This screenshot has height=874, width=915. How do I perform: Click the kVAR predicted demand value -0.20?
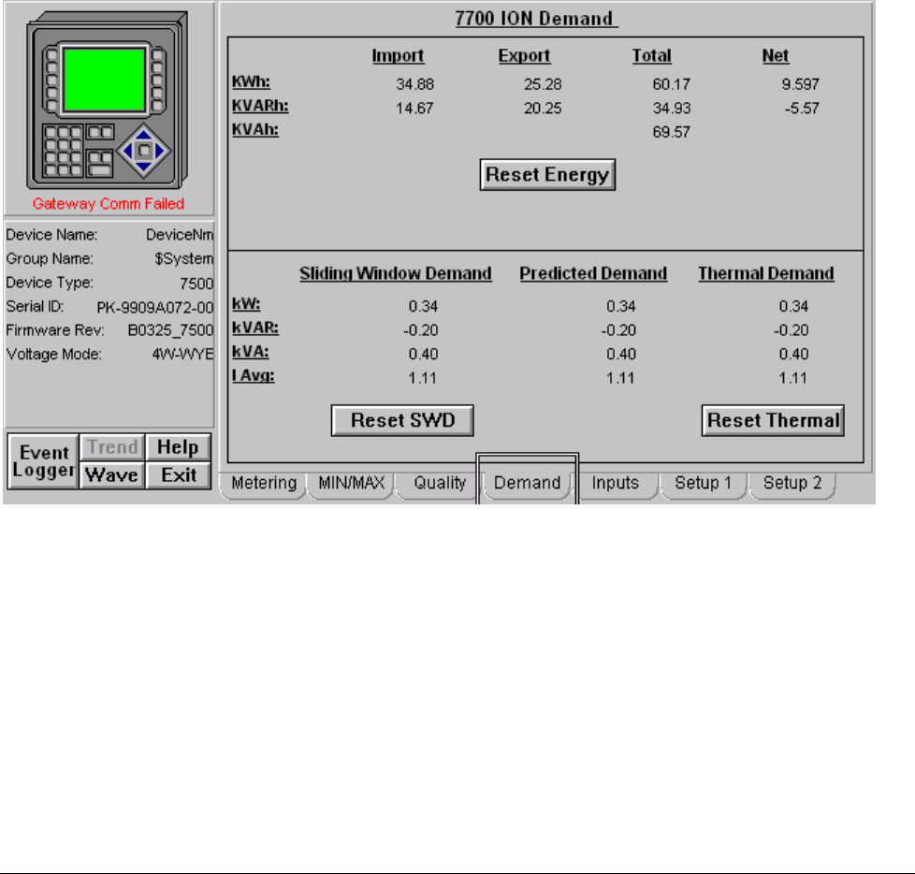pos(618,330)
